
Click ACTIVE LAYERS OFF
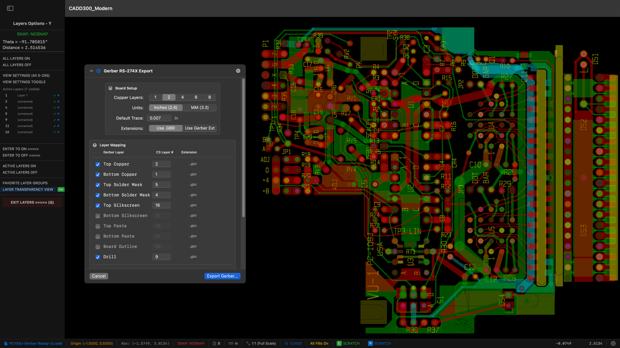pos(20,172)
